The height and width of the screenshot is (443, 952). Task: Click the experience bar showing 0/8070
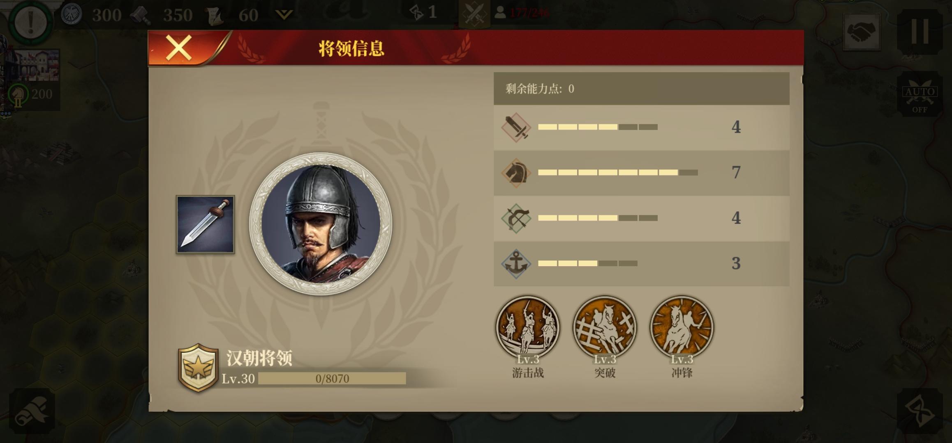click(x=332, y=378)
